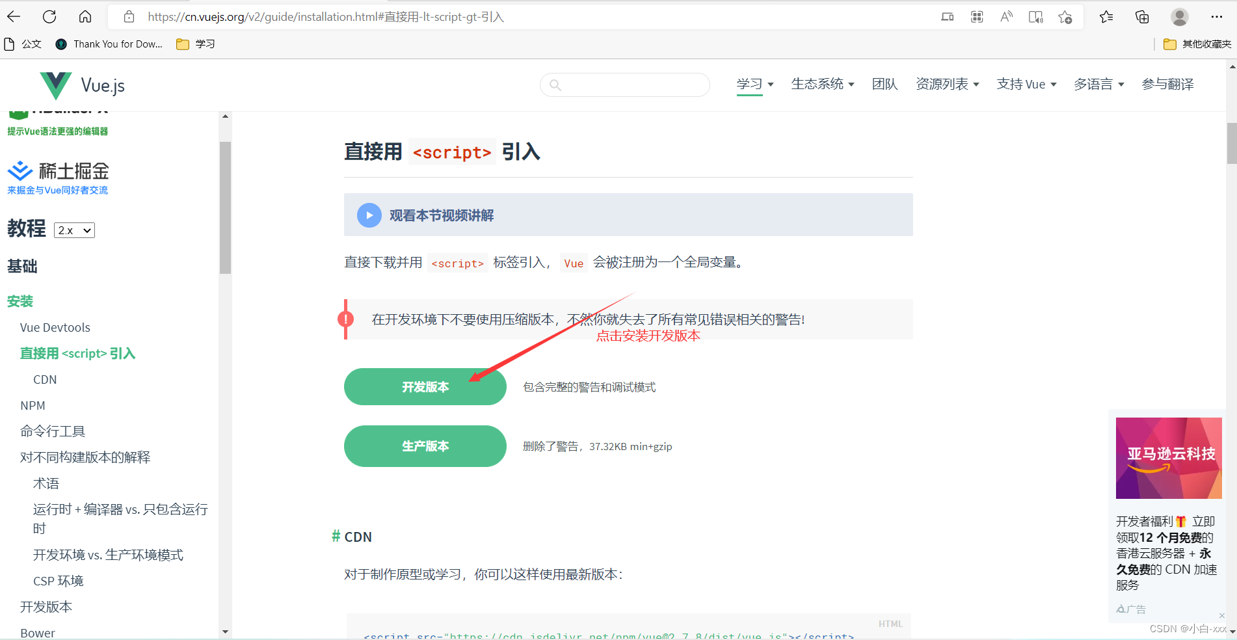The height and width of the screenshot is (640, 1237).
Task: Open the NPM sidebar entry
Action: coord(33,405)
